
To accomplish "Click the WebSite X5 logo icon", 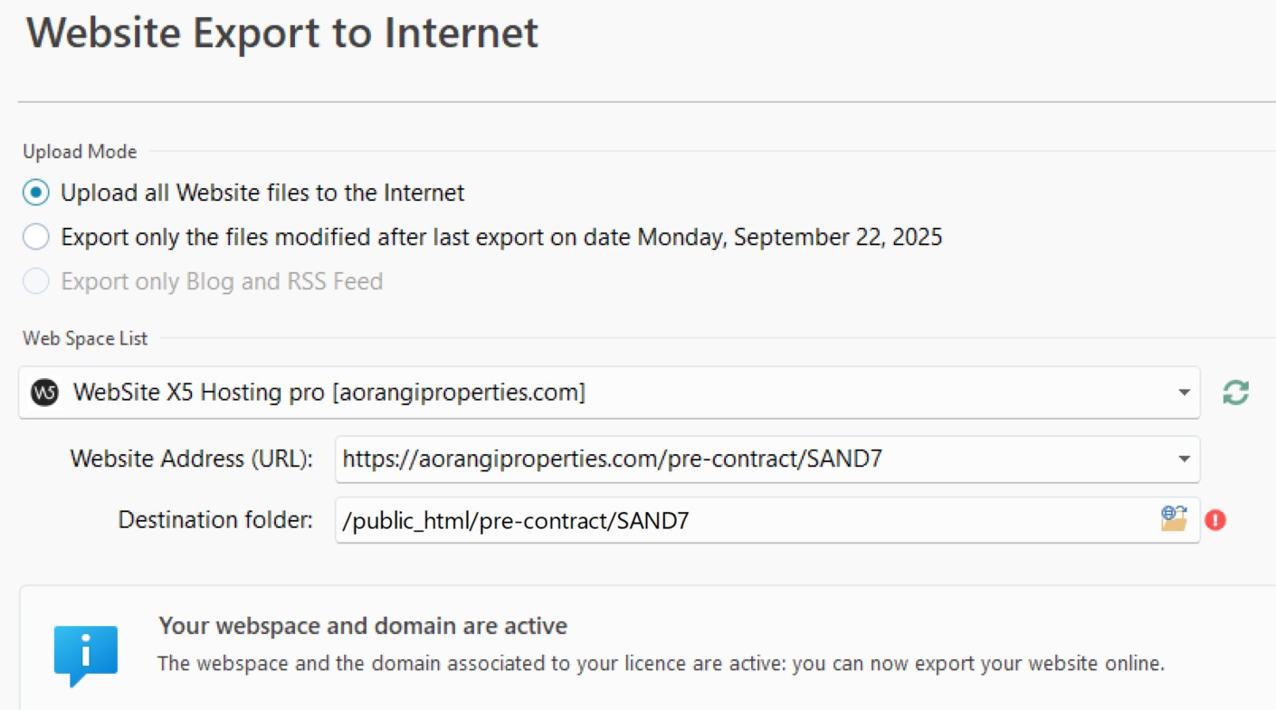I will (44, 393).
